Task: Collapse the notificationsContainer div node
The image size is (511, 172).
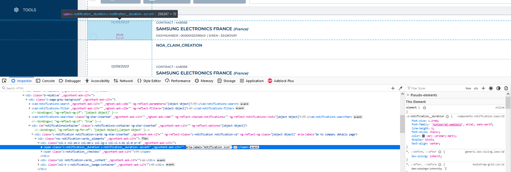Action: (x=30, y=126)
